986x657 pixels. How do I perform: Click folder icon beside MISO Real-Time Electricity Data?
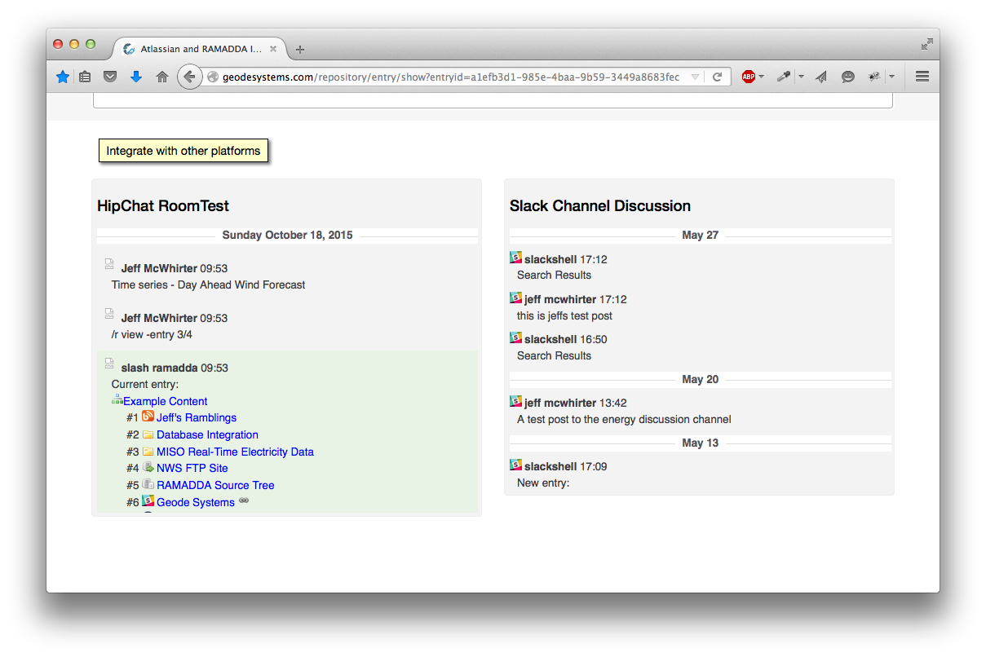click(x=148, y=452)
